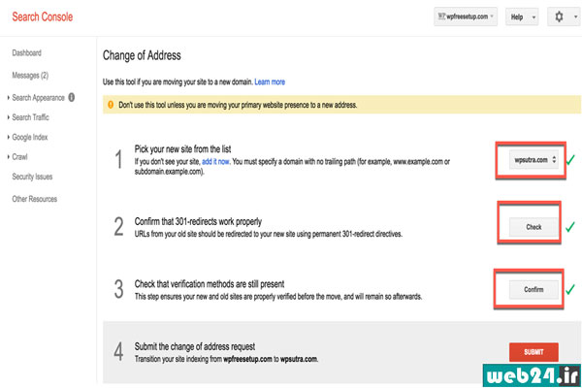
Task: Click the 'add it now' link
Action: point(215,162)
